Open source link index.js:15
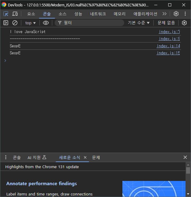The height and width of the screenshot is (197, 191). point(168,53)
